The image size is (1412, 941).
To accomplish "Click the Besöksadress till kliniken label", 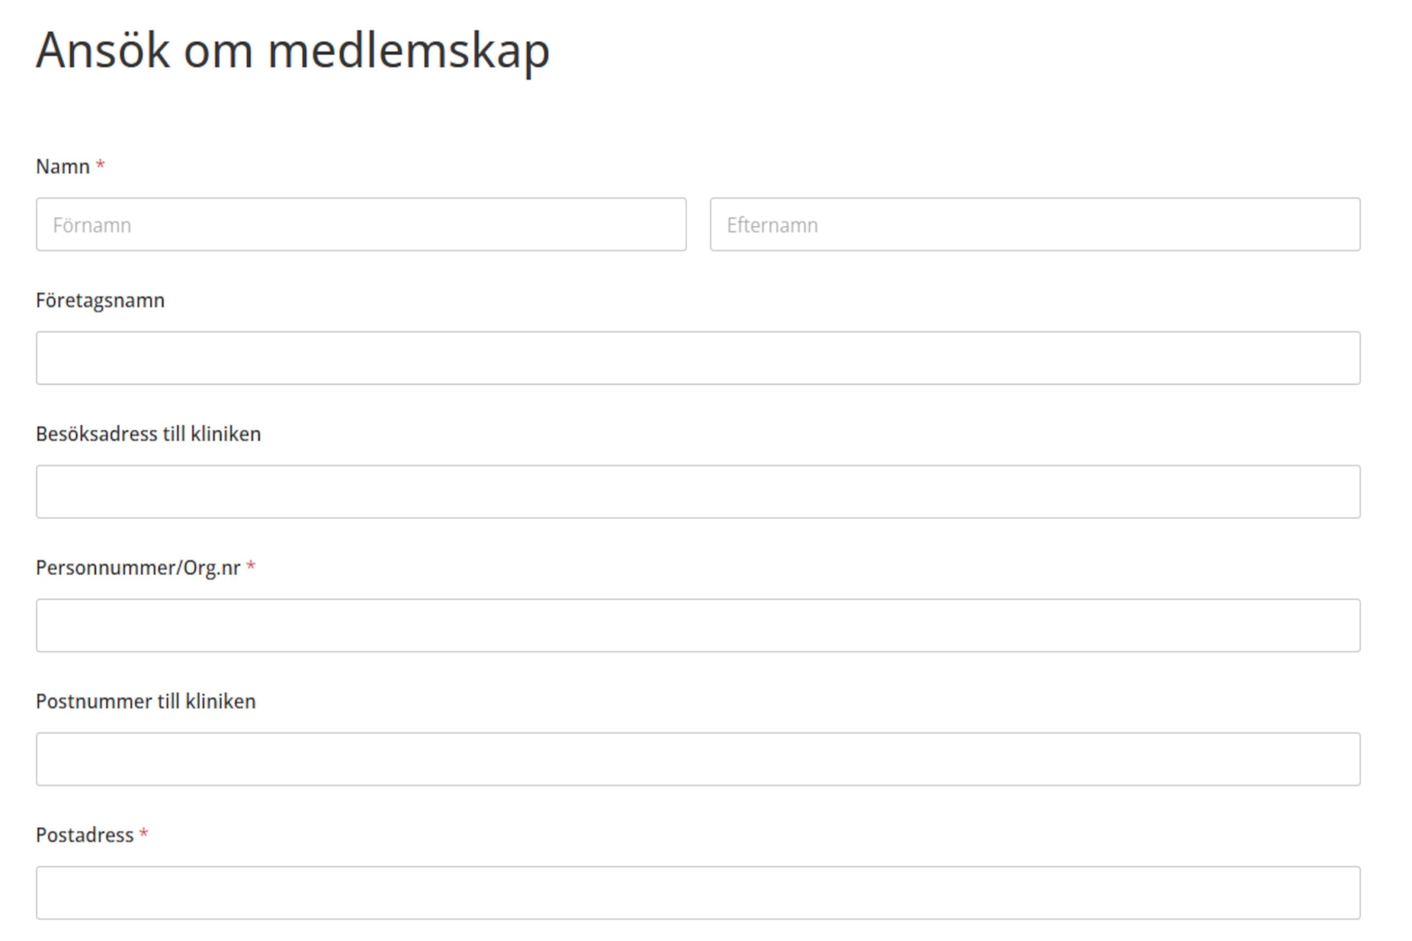I will (149, 434).
